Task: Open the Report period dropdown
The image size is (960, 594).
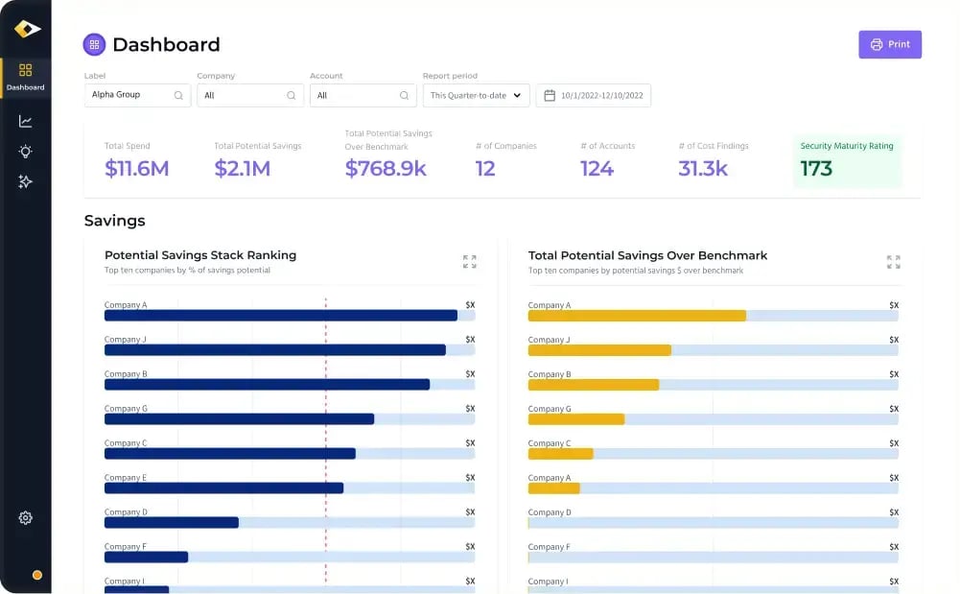Action: pyautogui.click(x=475, y=96)
